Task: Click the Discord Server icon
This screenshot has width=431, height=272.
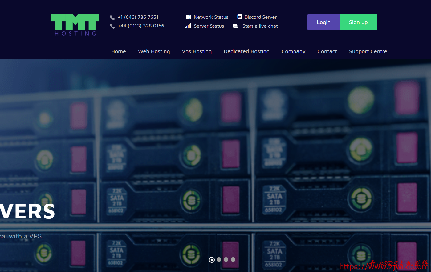Action: [x=240, y=17]
